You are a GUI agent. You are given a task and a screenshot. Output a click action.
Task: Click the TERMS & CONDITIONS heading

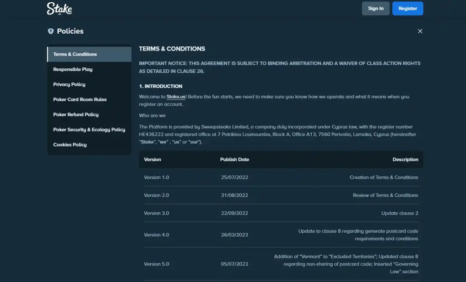tap(172, 49)
